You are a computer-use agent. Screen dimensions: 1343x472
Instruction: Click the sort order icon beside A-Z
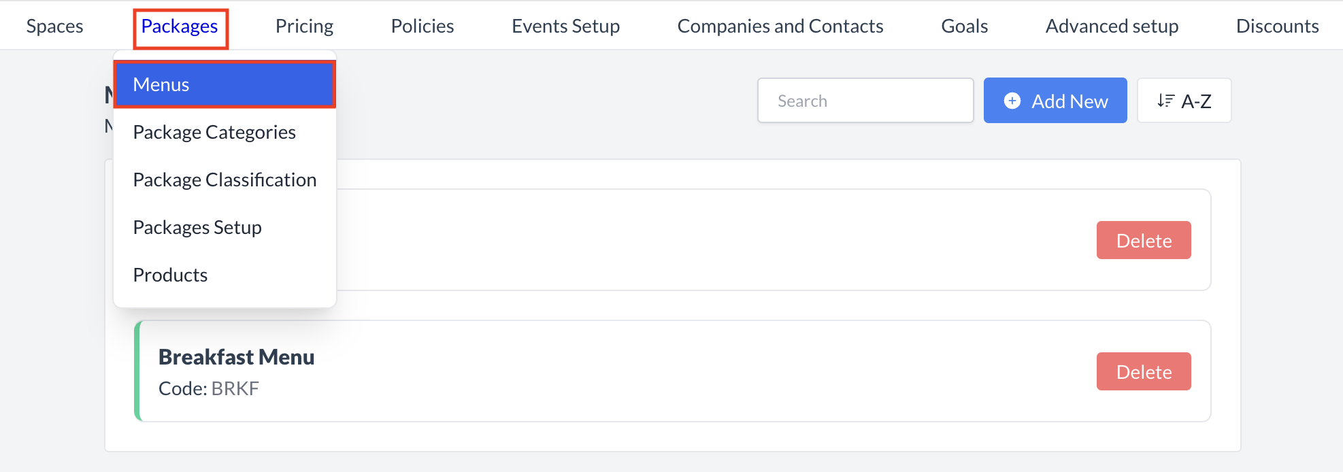(x=1165, y=101)
